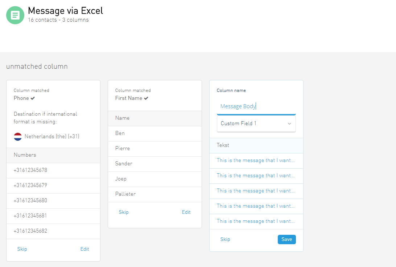Image resolution: width=396 pixels, height=267 pixels.
Task: Click the checkmark next to First Name
Action: tap(146, 98)
